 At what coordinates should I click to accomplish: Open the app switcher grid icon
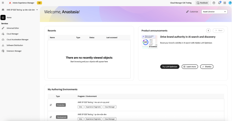coord(225,3)
